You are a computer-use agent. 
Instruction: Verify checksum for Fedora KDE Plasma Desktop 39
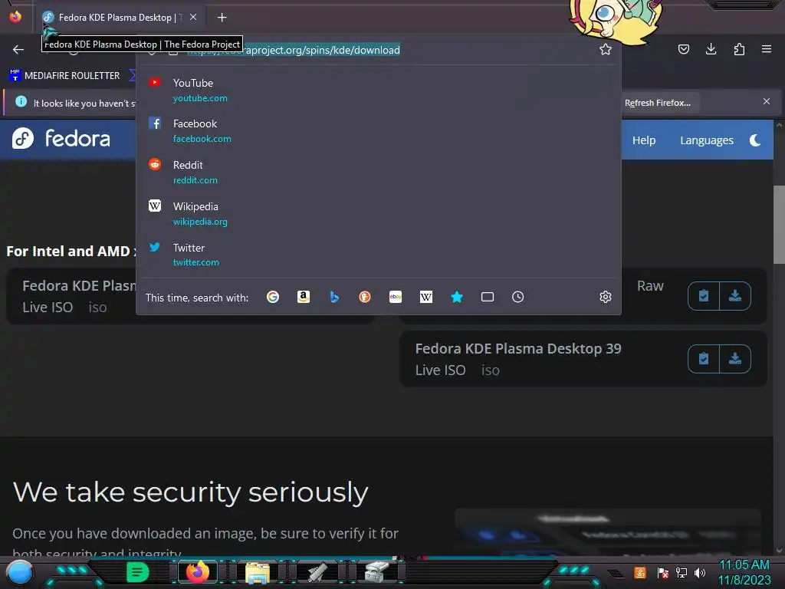[704, 359]
